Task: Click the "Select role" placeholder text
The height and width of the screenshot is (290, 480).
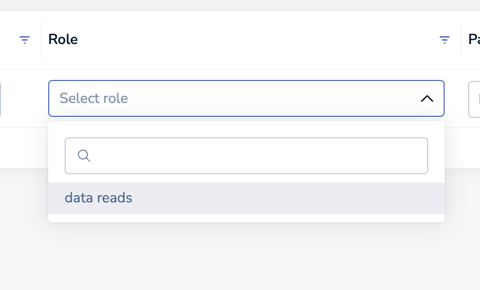Action: (x=94, y=98)
